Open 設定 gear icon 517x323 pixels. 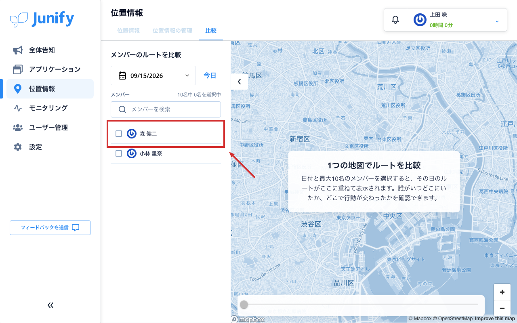pos(18,147)
